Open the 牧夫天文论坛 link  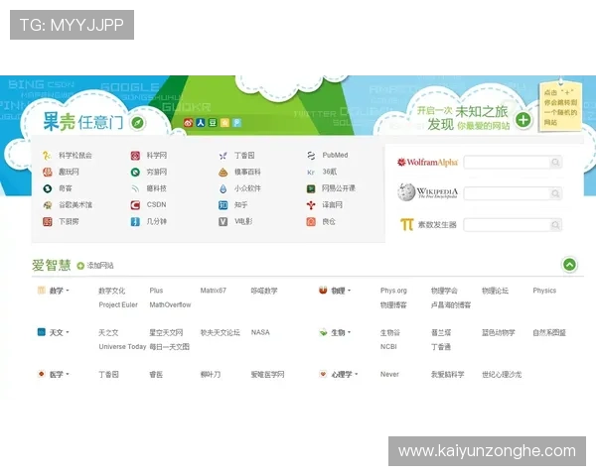click(x=221, y=332)
